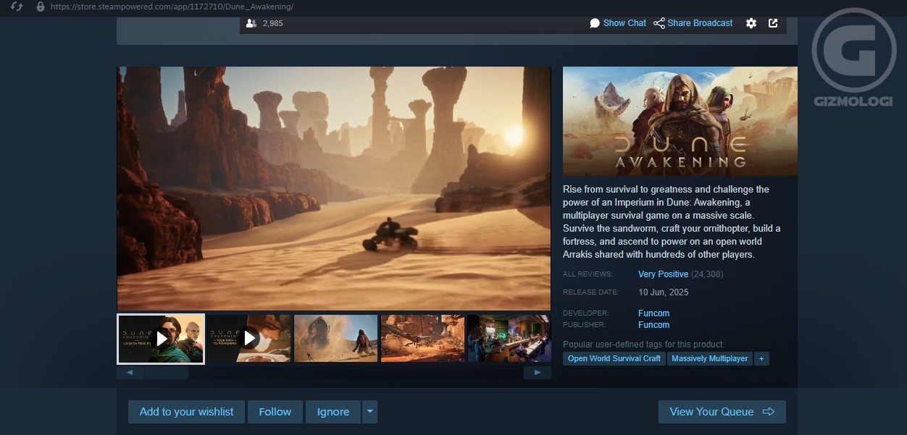Screen dimensions: 907x435
Task: Go back in the carousel with the left arrow
Action: [x=130, y=372]
